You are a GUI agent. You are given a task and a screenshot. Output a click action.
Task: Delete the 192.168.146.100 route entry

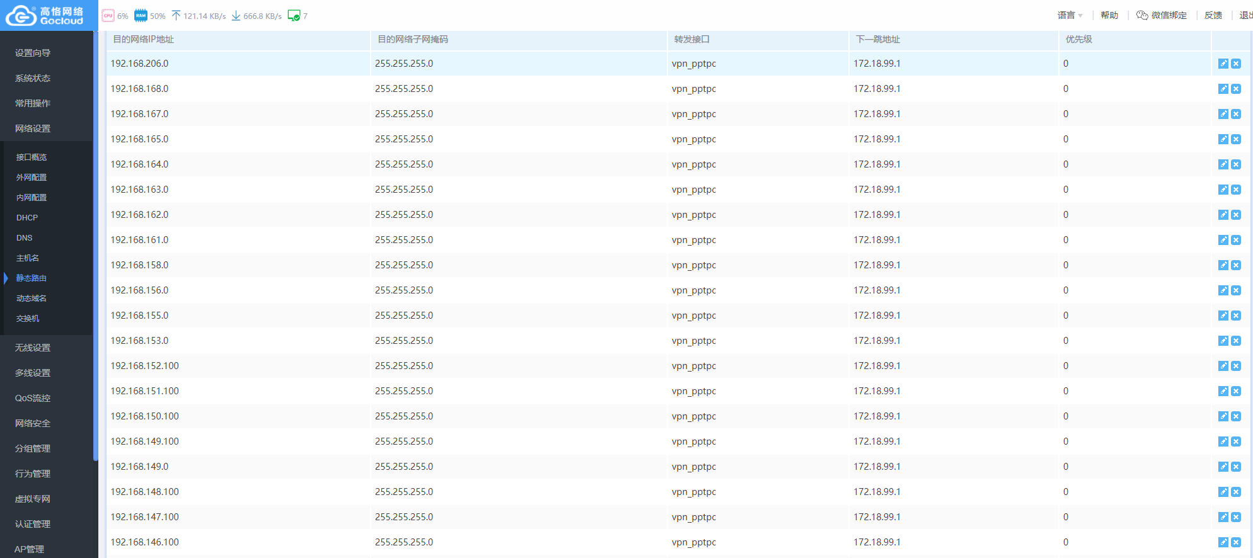coord(1236,542)
